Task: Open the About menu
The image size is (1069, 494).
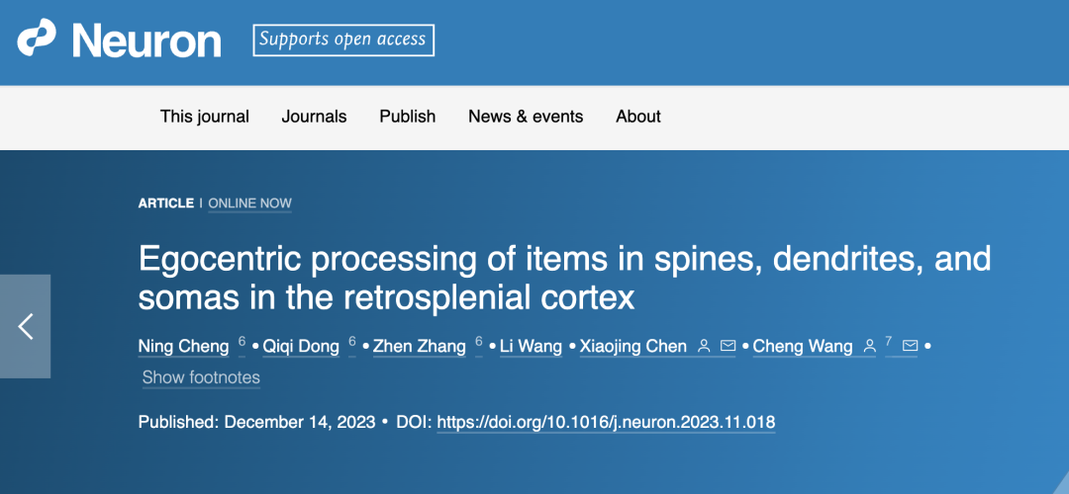Action: [638, 117]
